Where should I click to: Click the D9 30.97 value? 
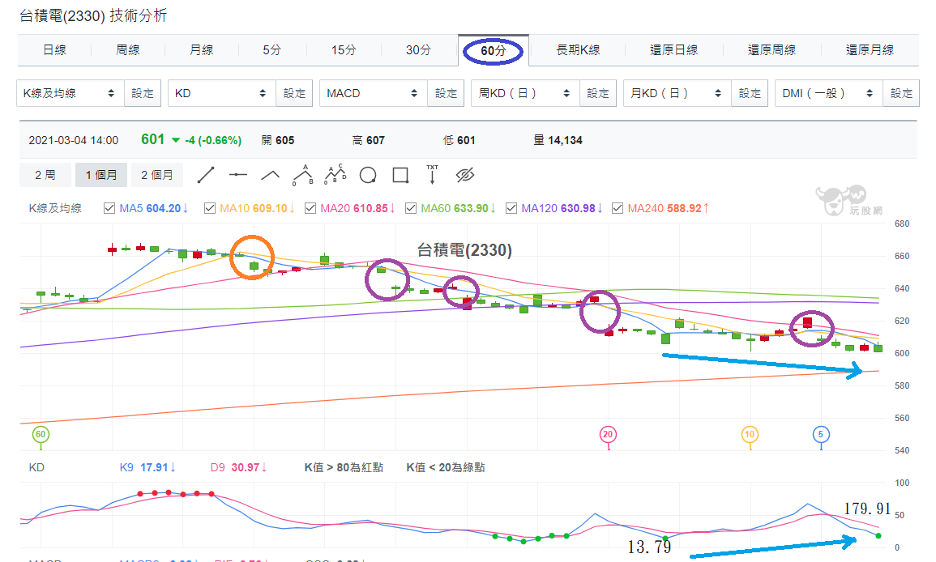(239, 467)
